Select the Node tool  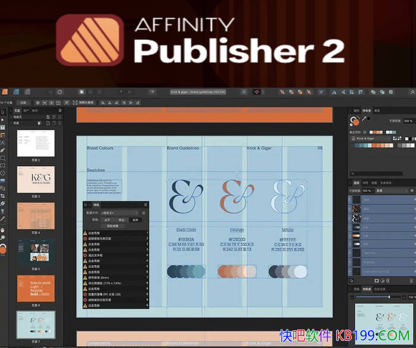point(2,120)
